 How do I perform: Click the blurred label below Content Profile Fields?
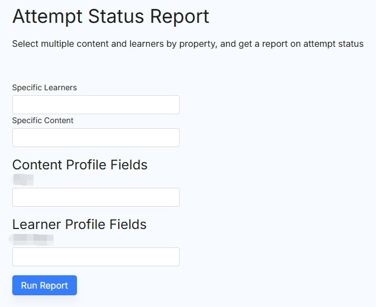[x=23, y=179]
